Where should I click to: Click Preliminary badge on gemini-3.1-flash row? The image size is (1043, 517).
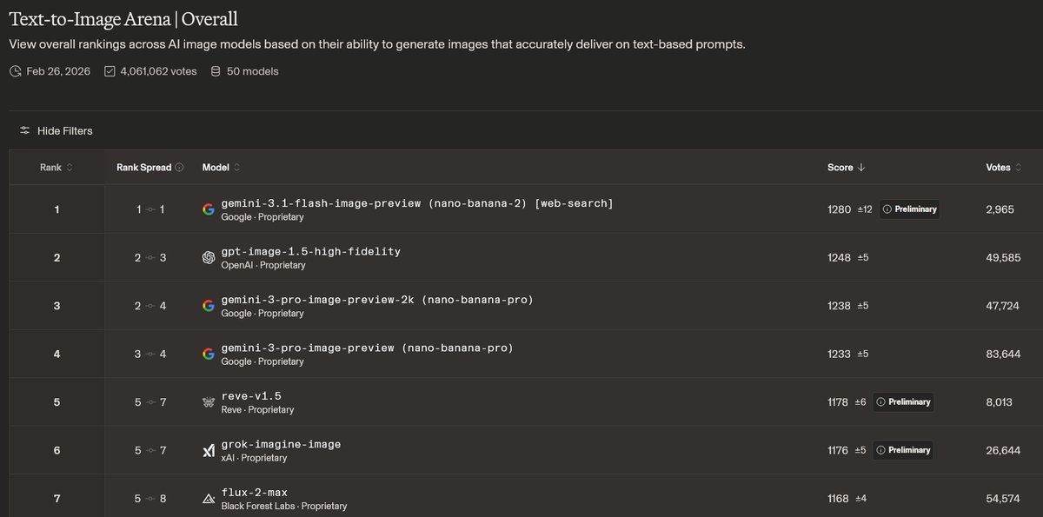(908, 209)
